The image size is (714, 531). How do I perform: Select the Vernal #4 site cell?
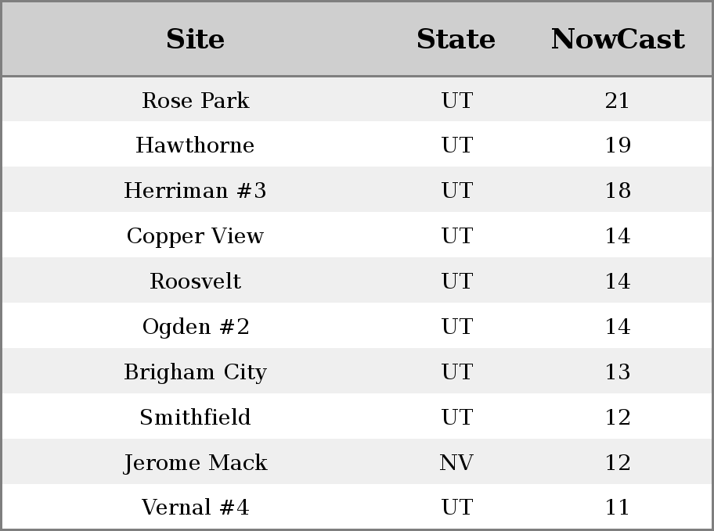(x=196, y=507)
